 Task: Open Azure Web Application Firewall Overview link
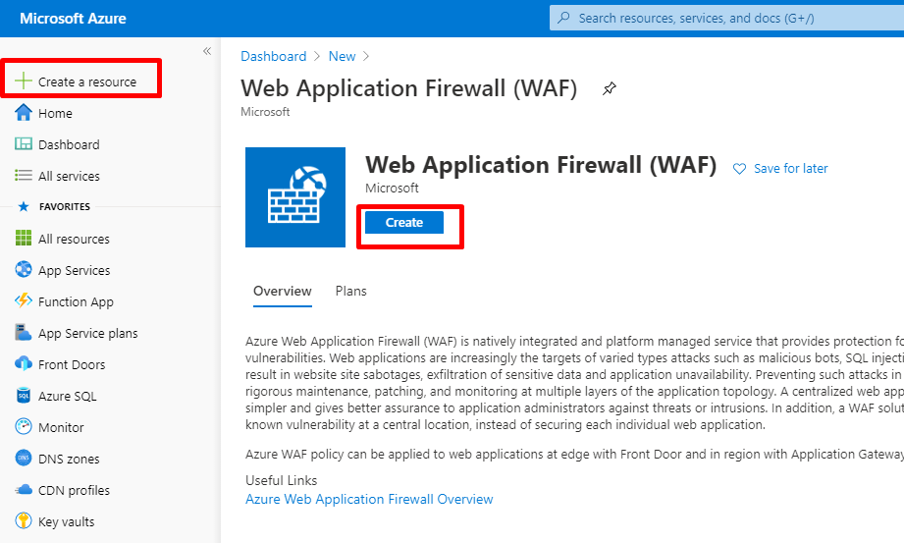point(369,499)
